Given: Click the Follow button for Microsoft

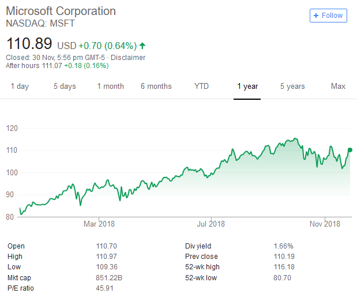Looking at the screenshot, I should 328,16.
